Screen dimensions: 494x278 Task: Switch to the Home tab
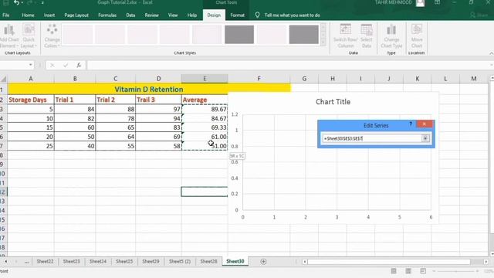pos(28,15)
